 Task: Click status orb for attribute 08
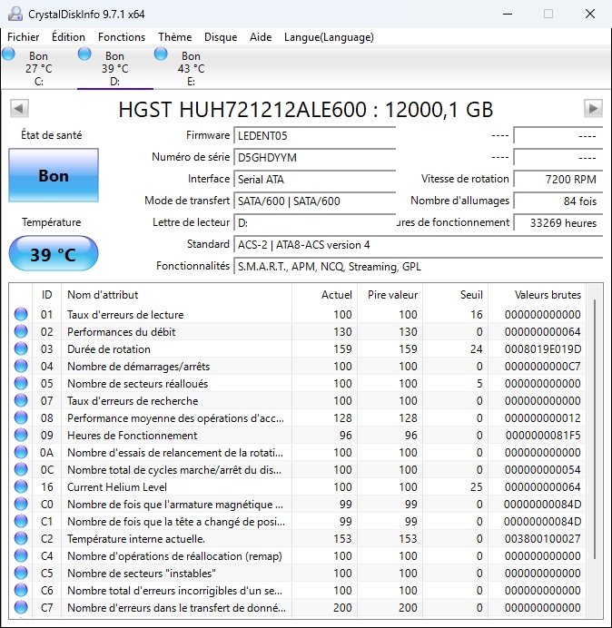pyautogui.click(x=21, y=417)
